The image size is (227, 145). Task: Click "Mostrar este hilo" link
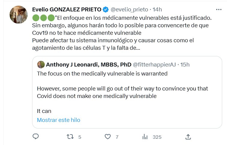(x=59, y=120)
